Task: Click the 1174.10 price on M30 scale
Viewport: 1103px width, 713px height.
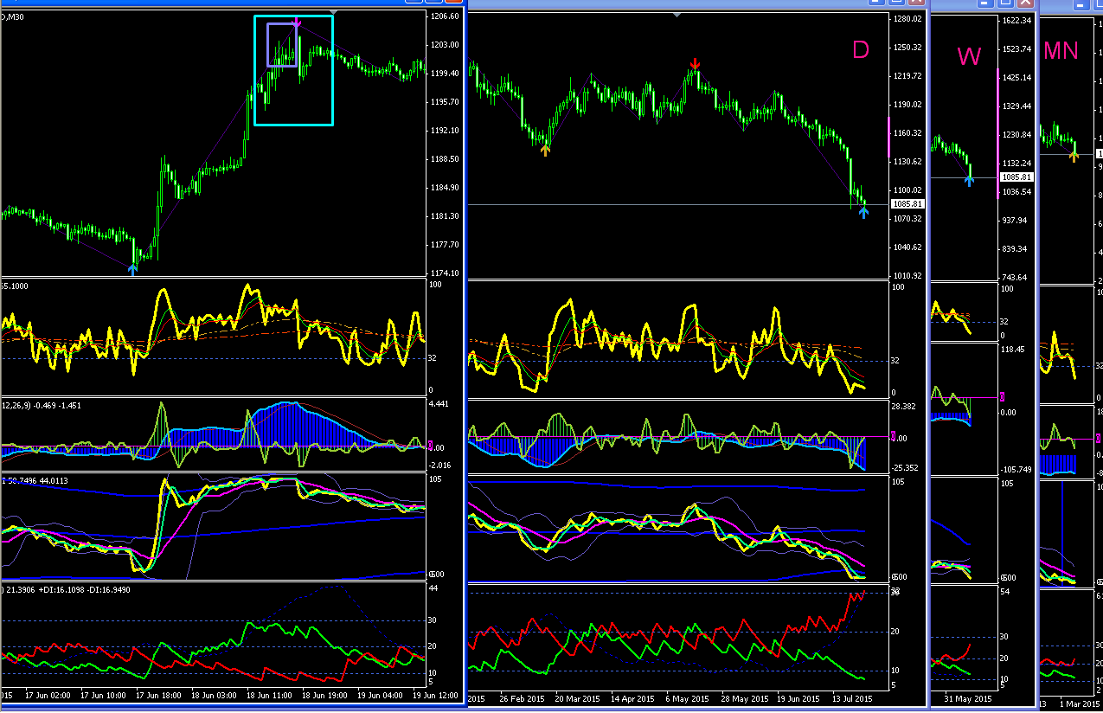Action: coord(445,273)
